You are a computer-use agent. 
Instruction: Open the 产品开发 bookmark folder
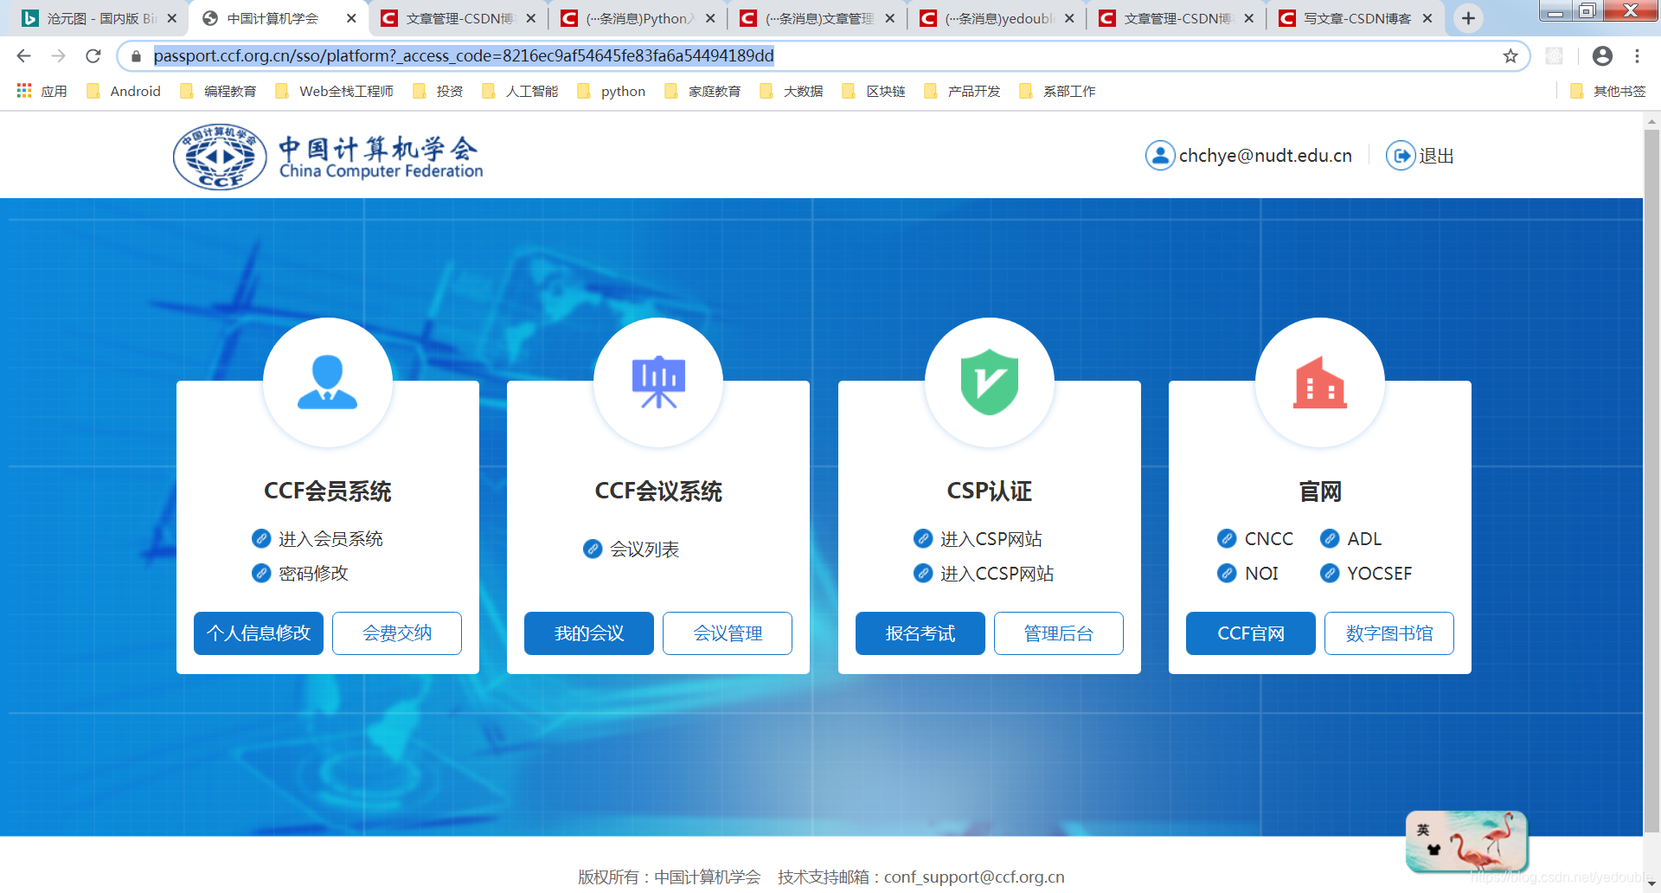(962, 91)
